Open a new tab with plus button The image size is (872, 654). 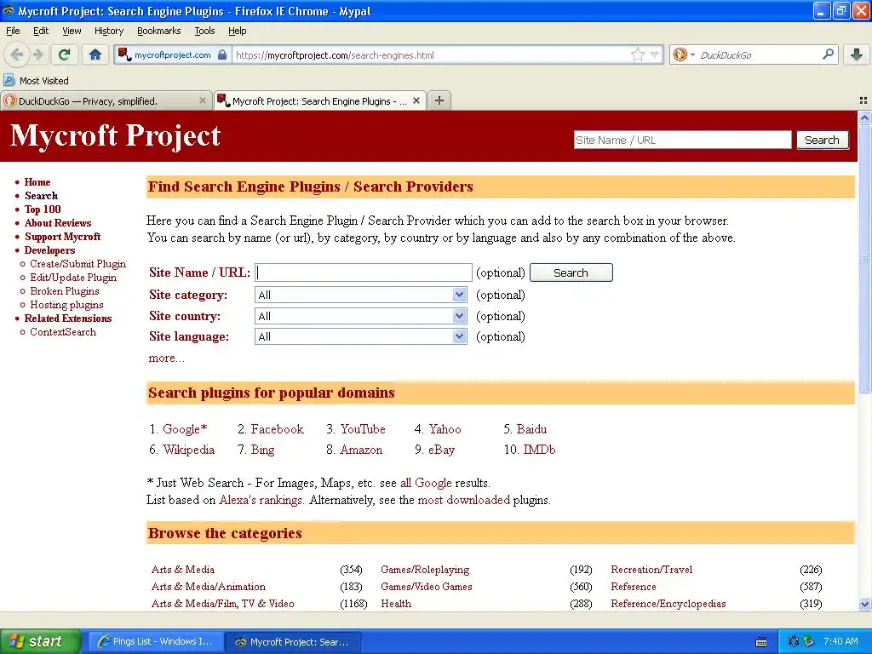point(439,100)
